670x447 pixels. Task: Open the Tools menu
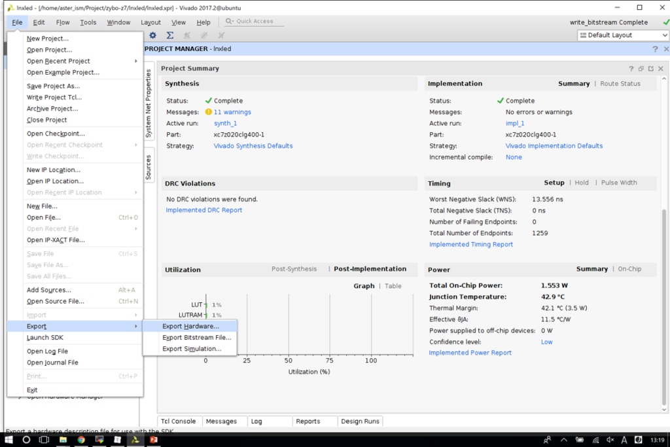coord(88,22)
